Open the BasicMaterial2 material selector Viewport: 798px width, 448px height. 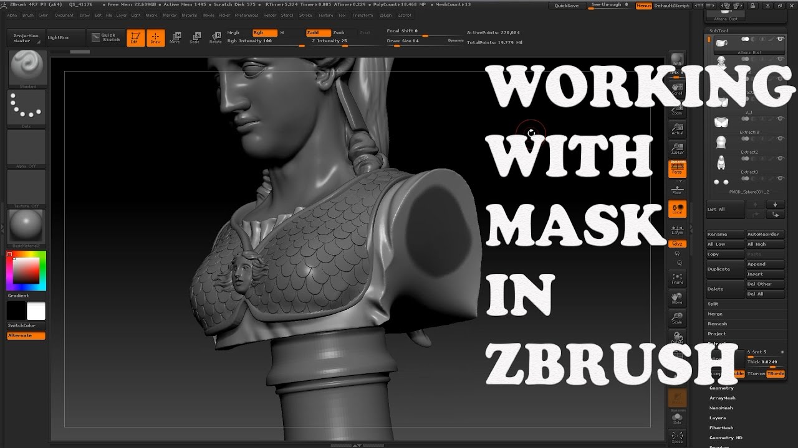tap(26, 228)
